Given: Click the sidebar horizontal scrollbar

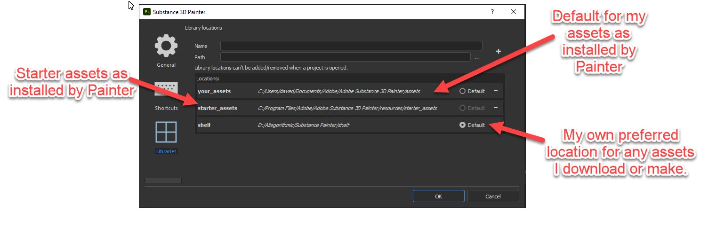Looking at the screenshot, I should point(163,181).
